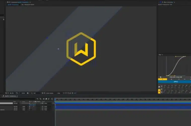
Task: Click the yellow star favorites icon in presets
Action: coord(159,92)
